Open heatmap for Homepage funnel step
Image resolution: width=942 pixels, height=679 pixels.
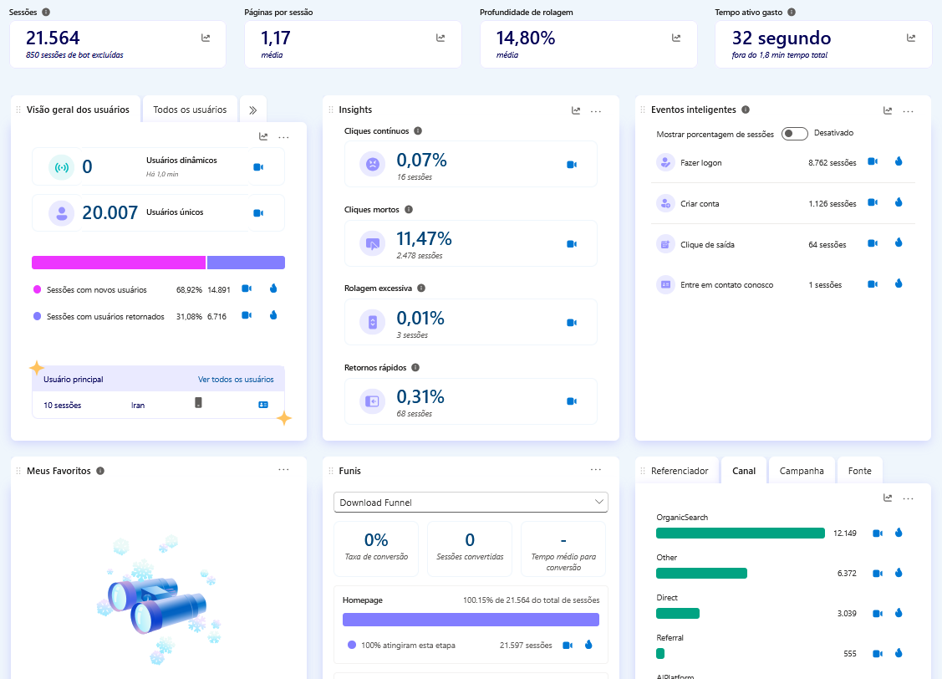click(x=588, y=645)
